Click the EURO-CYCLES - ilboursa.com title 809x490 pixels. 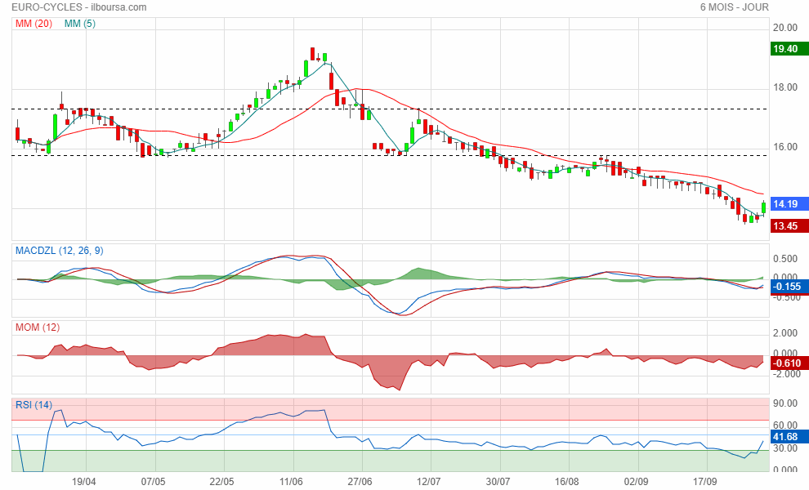pos(79,7)
